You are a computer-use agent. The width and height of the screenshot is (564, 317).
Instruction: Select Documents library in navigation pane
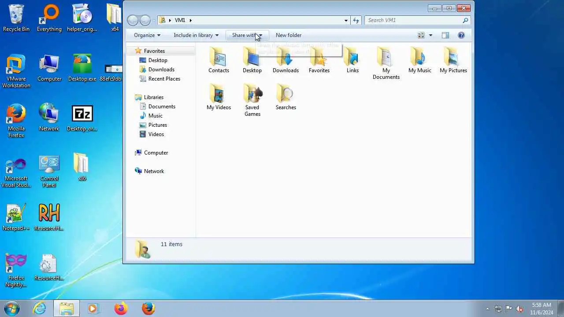click(162, 107)
